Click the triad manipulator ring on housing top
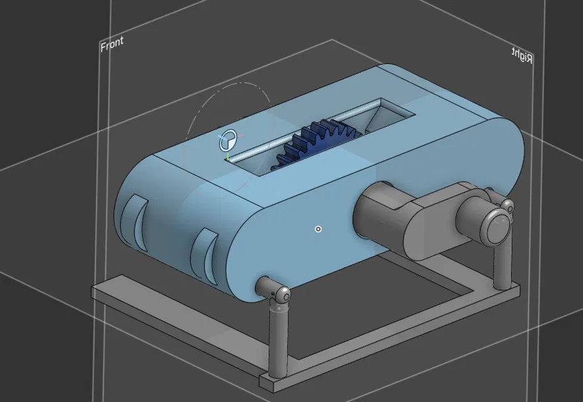This screenshot has height=402, width=583. point(228,140)
